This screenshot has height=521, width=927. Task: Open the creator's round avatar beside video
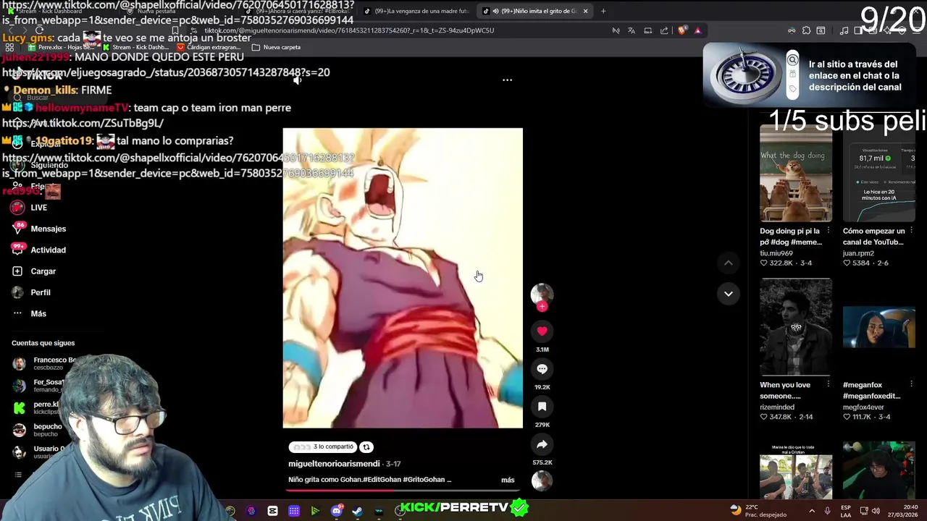[542, 293]
